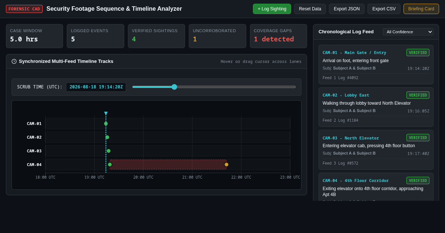
Task: Select the CAM-04 green sighting marker
Action: 110,165
